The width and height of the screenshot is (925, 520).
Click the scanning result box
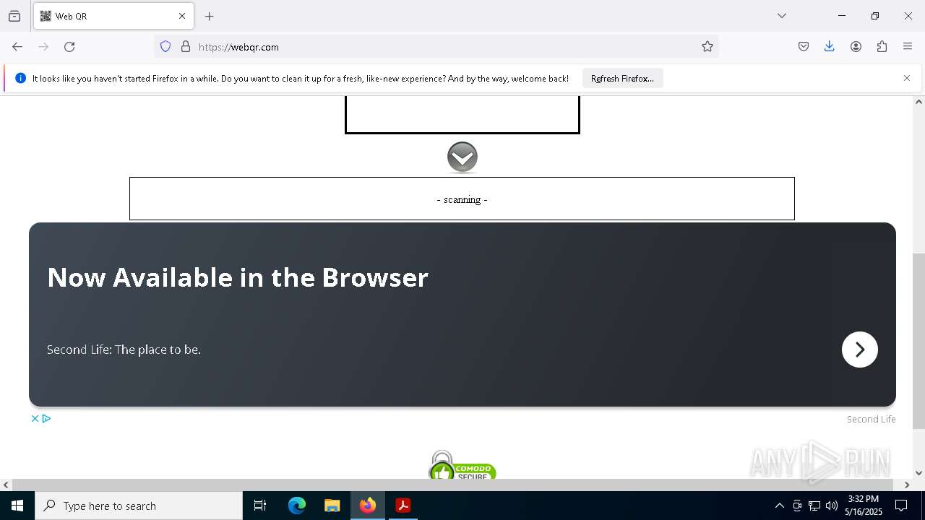462,199
